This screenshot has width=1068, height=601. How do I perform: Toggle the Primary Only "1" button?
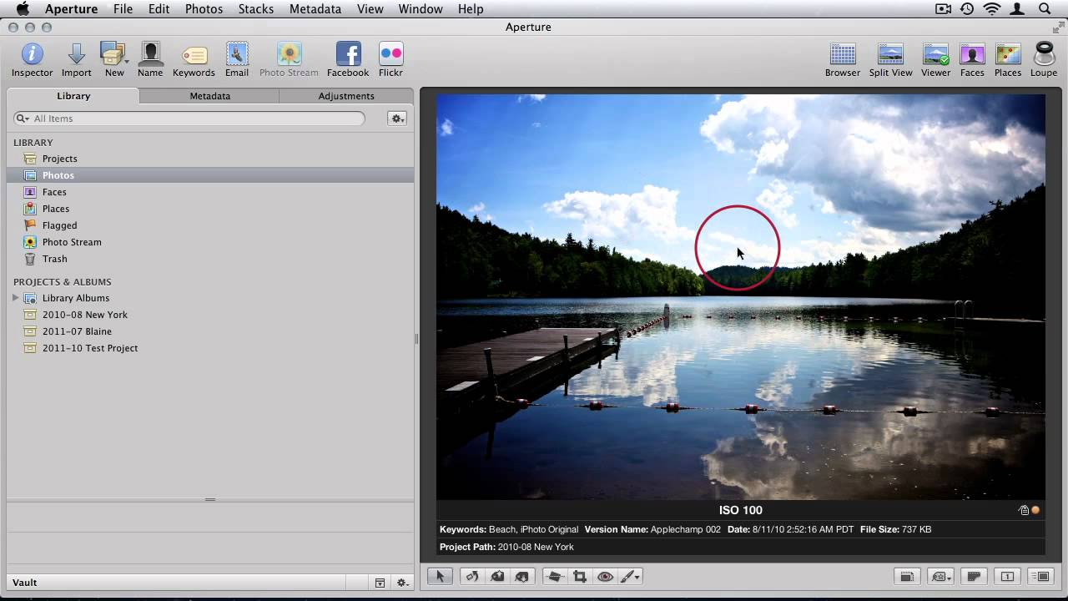point(1007,576)
